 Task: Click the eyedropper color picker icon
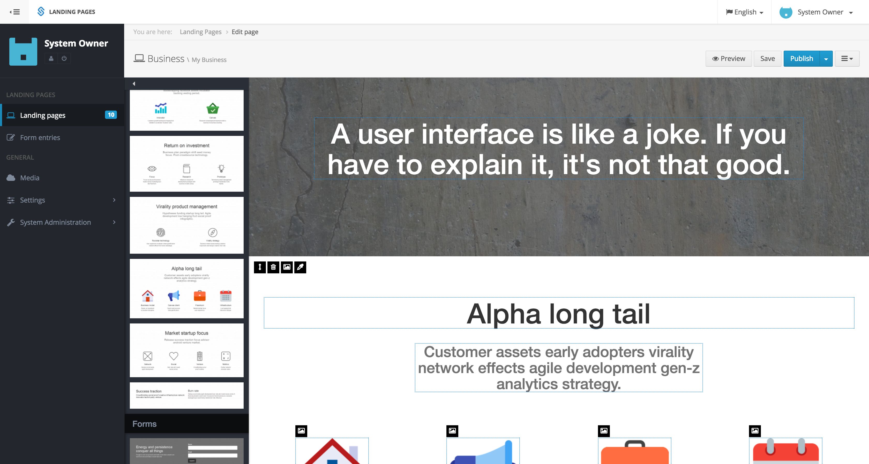click(300, 267)
